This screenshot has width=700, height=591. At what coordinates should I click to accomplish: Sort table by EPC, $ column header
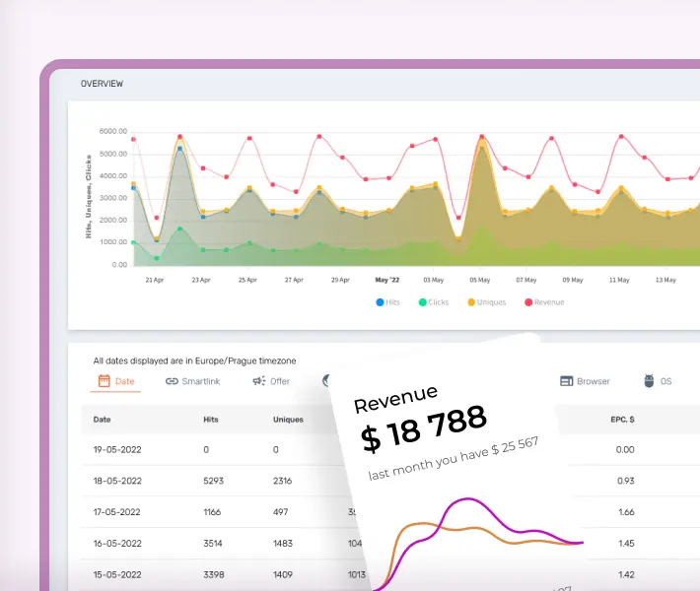pos(622,420)
